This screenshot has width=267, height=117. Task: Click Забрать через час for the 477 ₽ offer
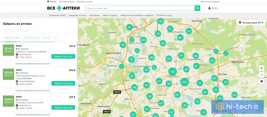coord(63,107)
